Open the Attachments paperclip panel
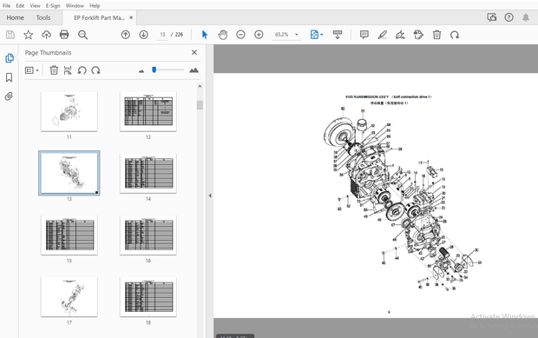Image resolution: width=538 pixels, height=338 pixels. pos(10,96)
